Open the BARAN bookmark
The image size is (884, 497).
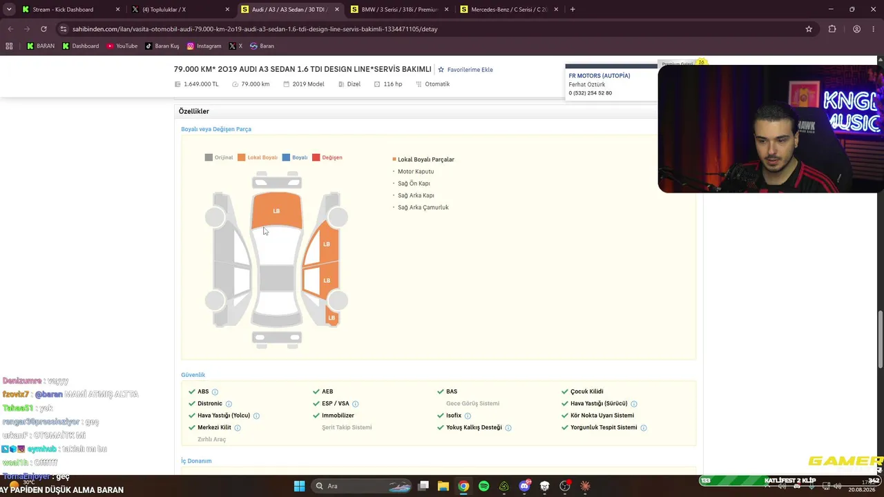tap(41, 46)
